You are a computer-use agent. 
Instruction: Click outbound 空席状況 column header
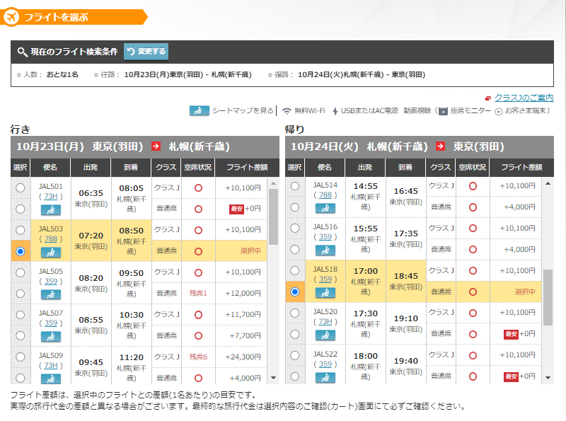[198, 168]
